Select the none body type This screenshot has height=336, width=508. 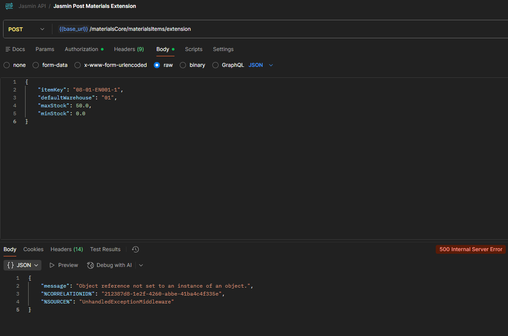[7, 65]
